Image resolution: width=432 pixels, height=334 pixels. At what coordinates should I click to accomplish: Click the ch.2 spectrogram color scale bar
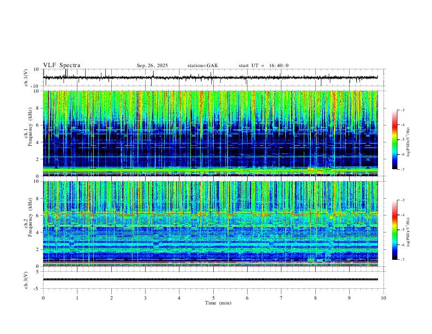(x=395, y=230)
